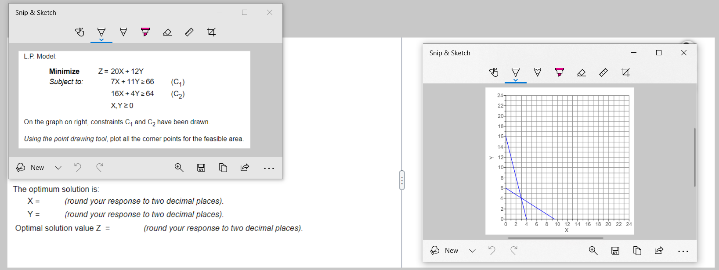The image size is (719, 270).
Task: Click Undo in left Snip & Sketch window
Action: pyautogui.click(x=78, y=167)
